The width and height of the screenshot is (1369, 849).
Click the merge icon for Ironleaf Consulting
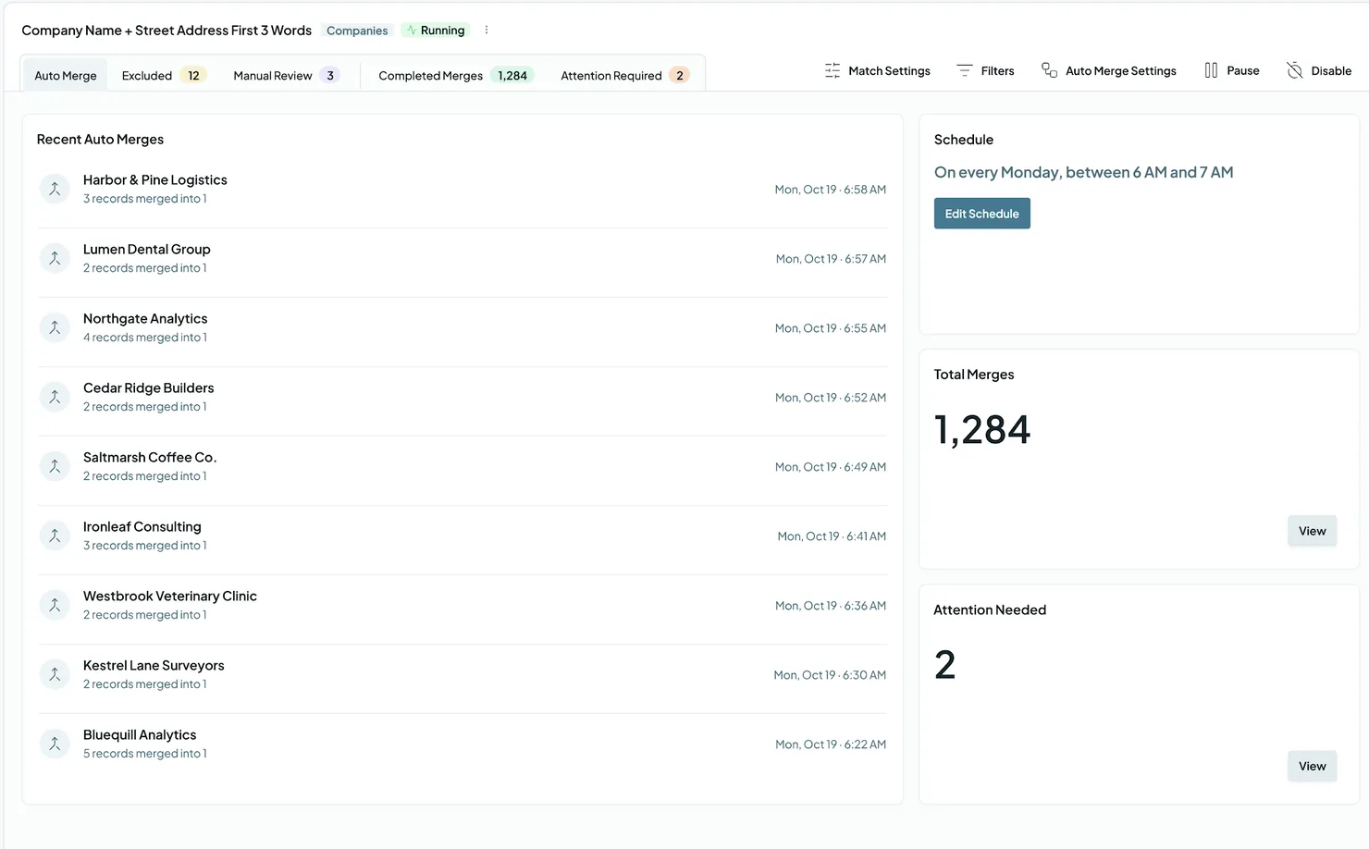coord(55,535)
